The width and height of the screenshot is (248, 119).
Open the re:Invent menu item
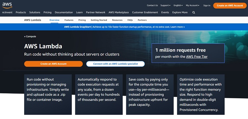7,12
